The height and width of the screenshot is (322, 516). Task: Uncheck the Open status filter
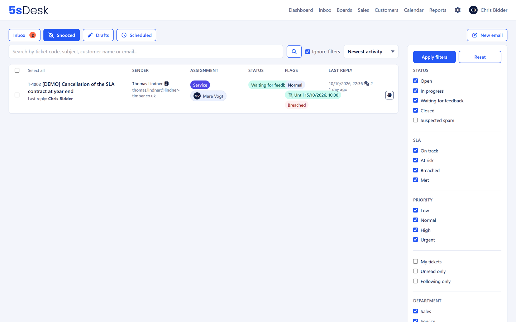pyautogui.click(x=415, y=81)
